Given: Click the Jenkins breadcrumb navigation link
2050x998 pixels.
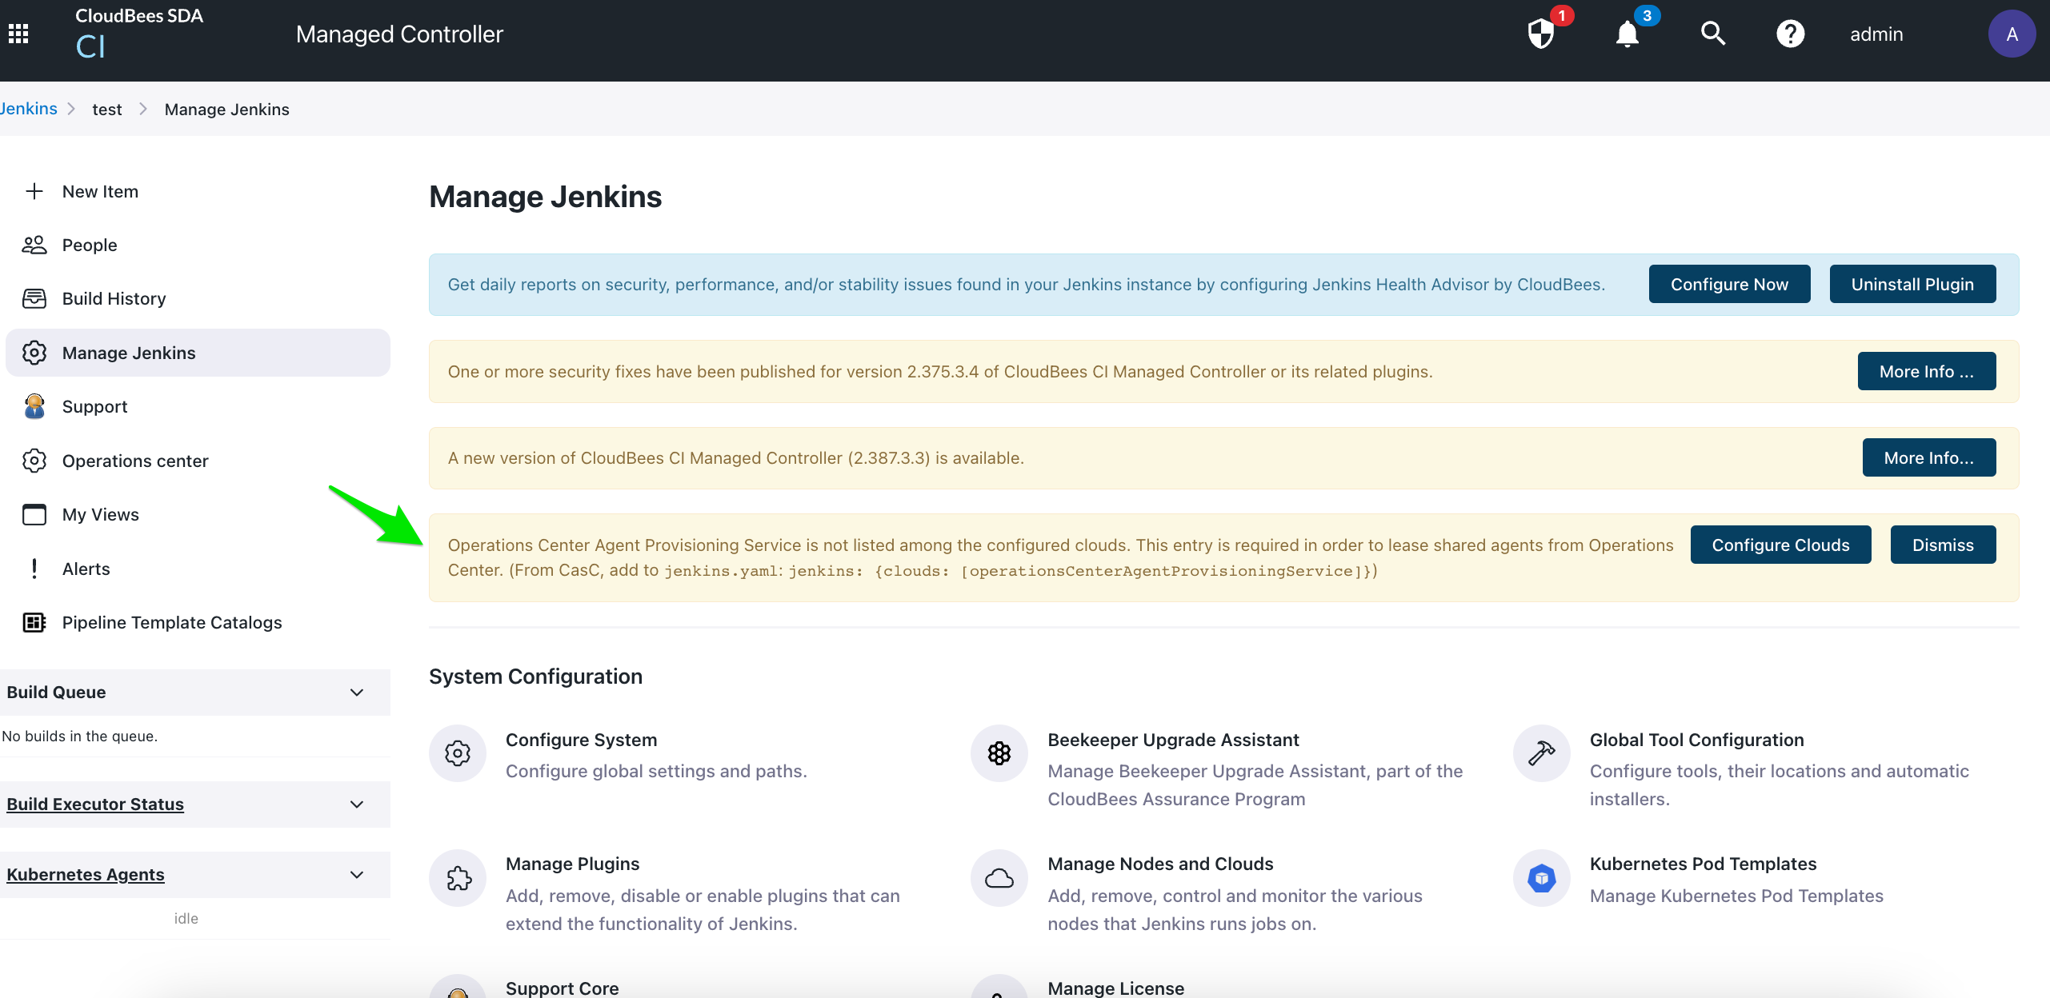Looking at the screenshot, I should point(27,109).
